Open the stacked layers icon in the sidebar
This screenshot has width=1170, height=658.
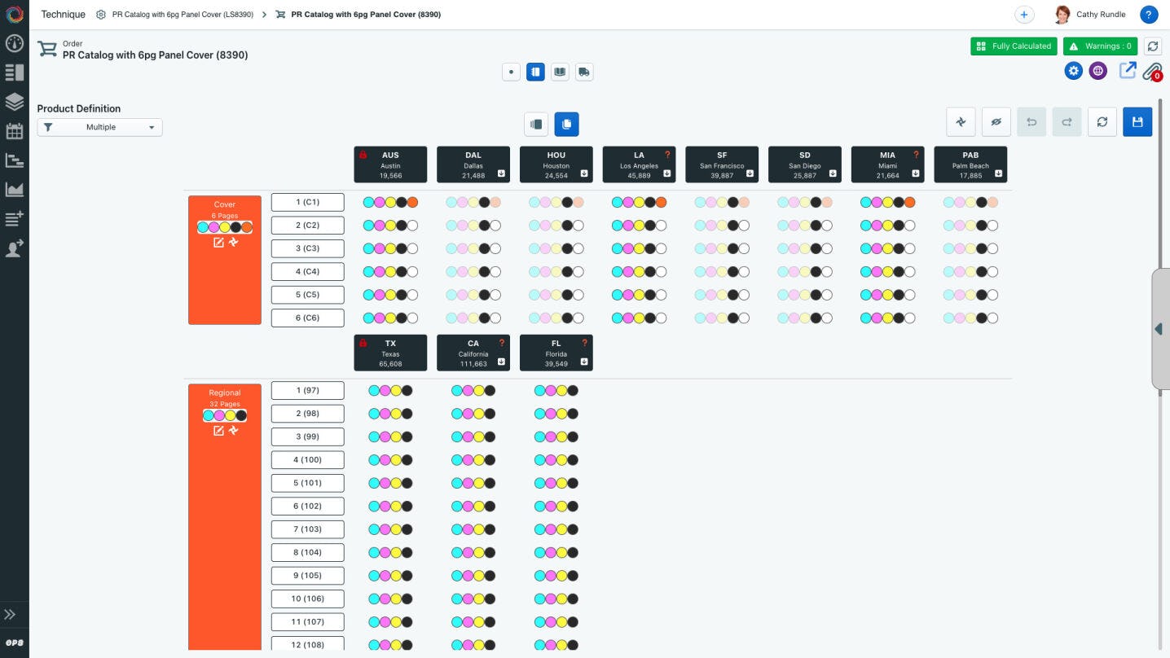click(14, 102)
